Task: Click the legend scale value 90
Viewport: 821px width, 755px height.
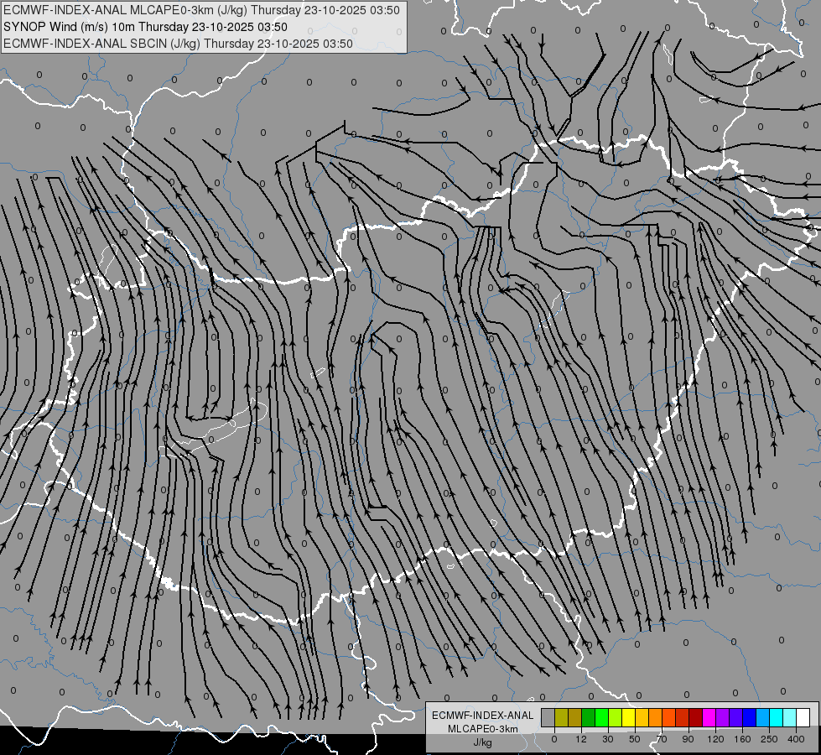Action: coord(688,739)
